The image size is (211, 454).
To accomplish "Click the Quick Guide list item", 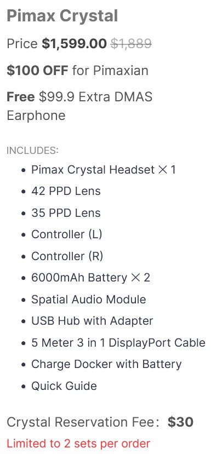I will pos(64,386).
